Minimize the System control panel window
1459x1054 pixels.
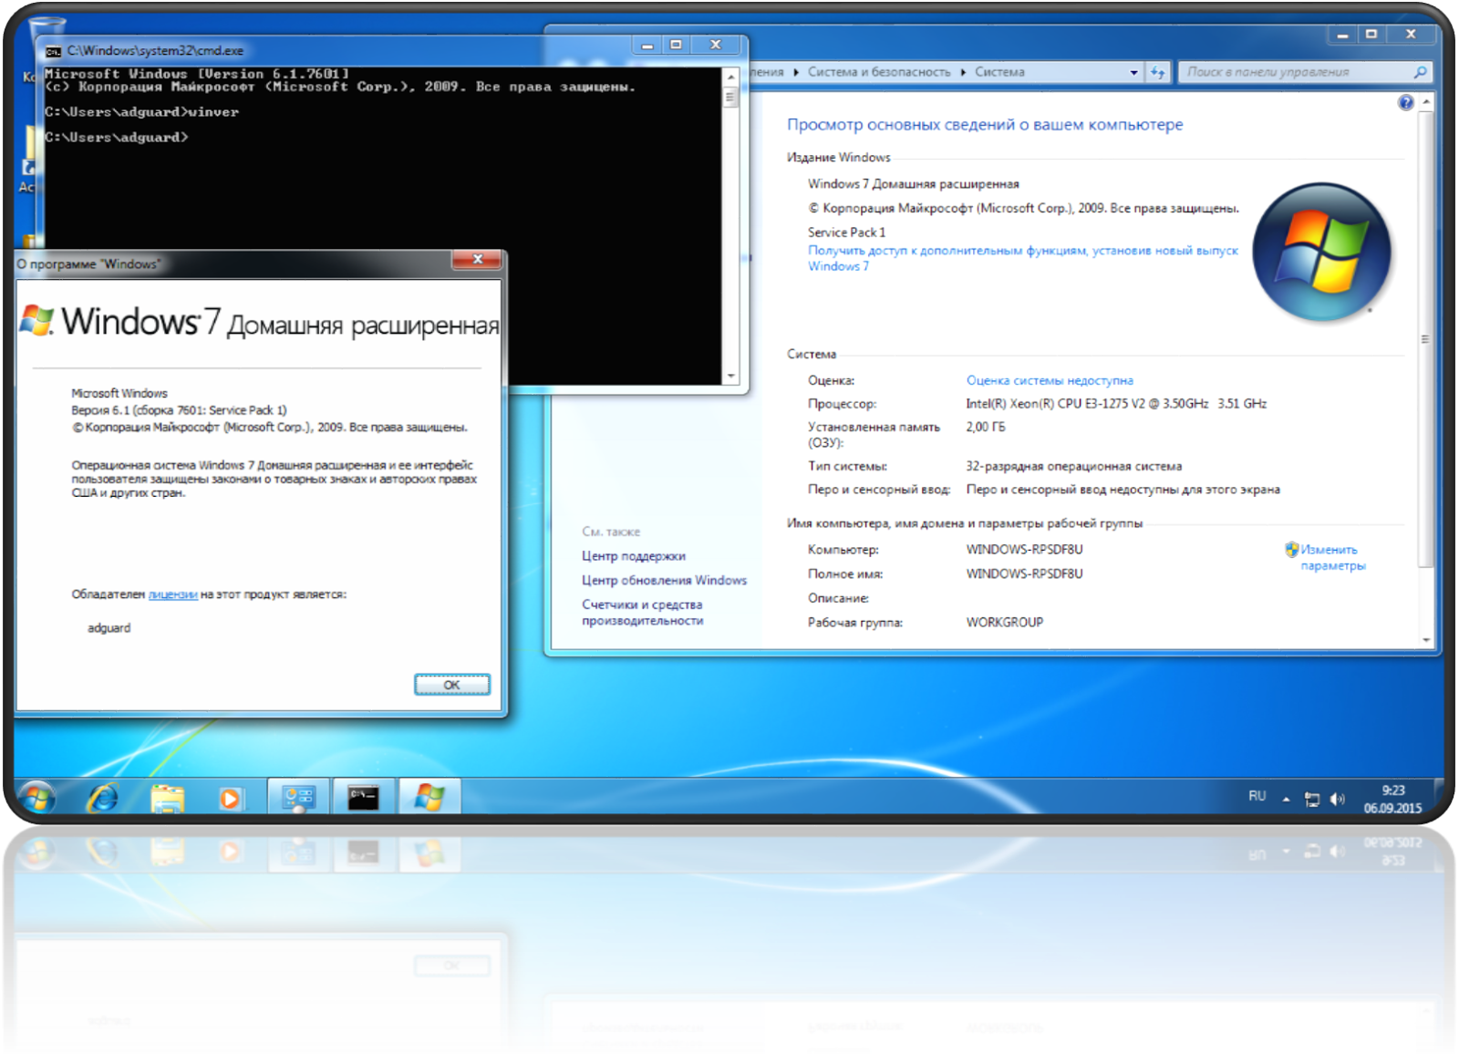point(1342,35)
